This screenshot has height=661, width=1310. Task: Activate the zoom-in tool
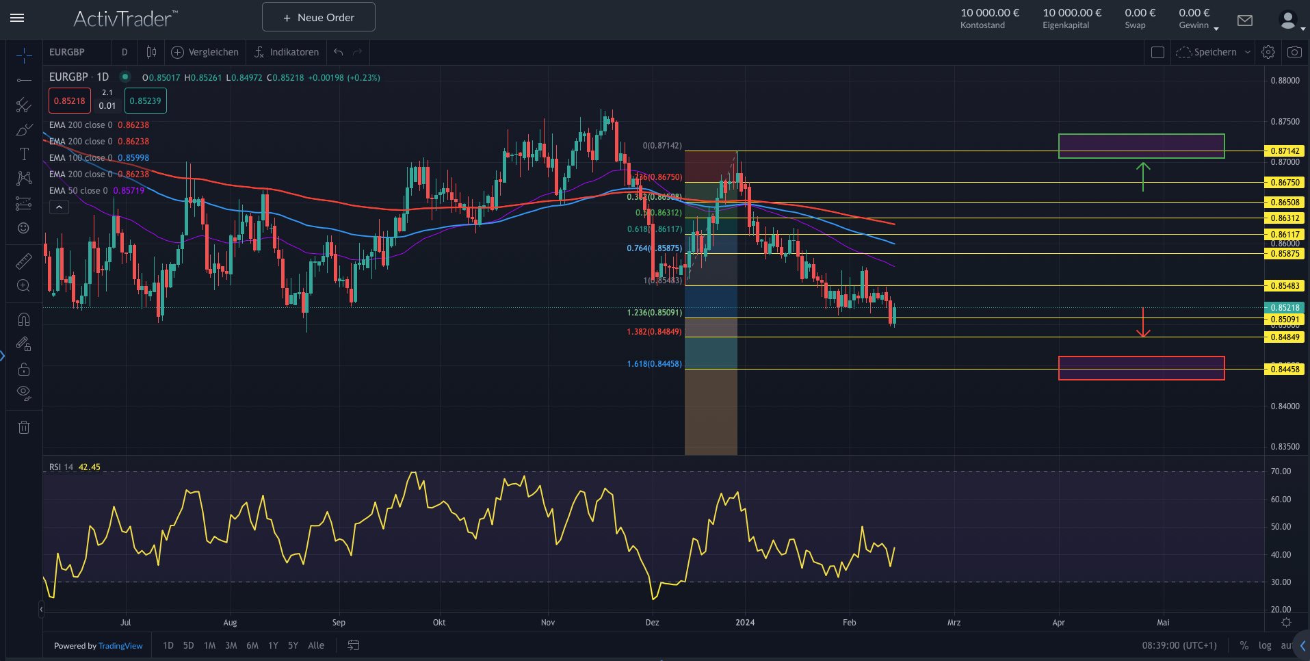24,285
